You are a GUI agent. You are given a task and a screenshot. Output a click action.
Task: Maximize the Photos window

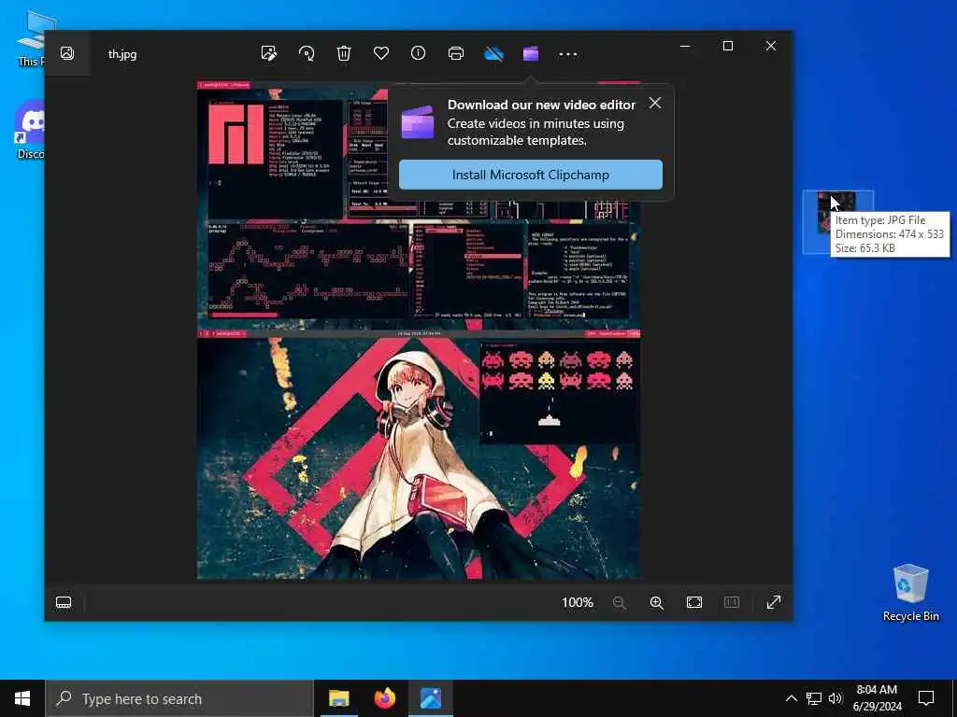pos(727,46)
